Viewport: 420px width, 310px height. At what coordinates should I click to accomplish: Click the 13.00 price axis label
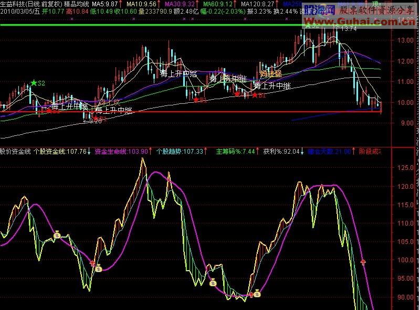405,40
